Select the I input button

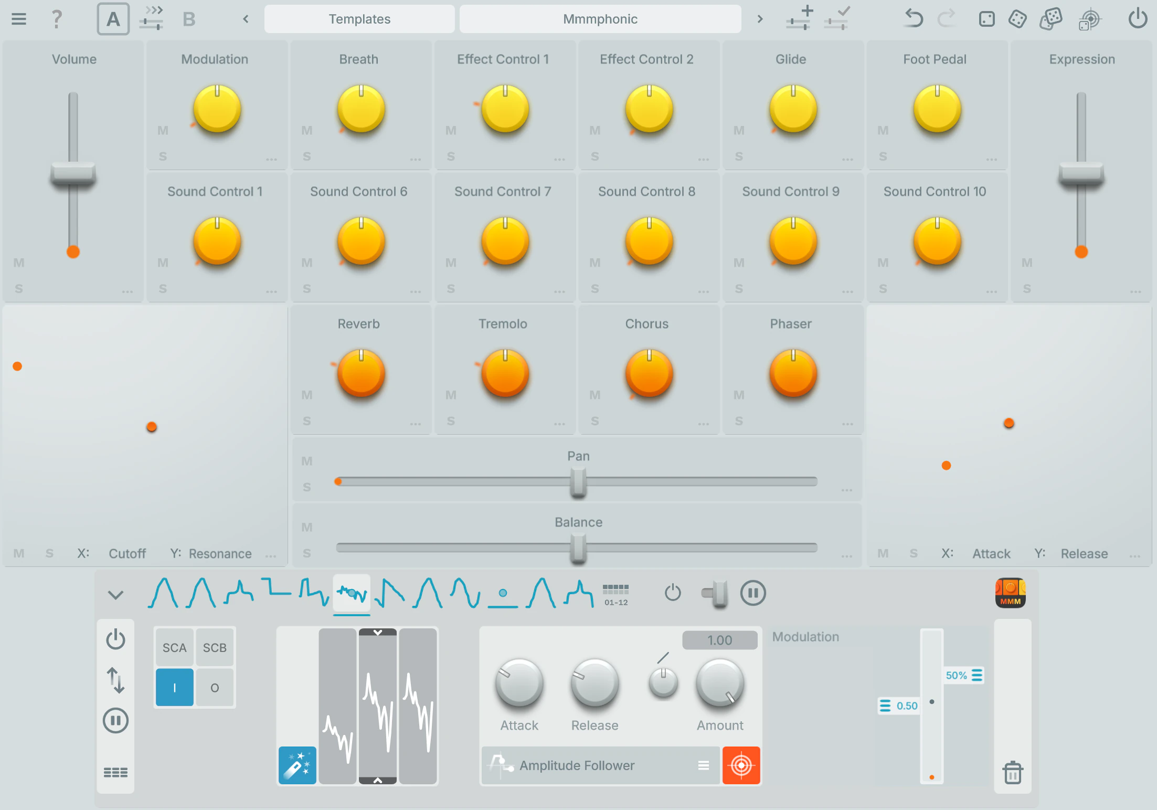tap(174, 687)
